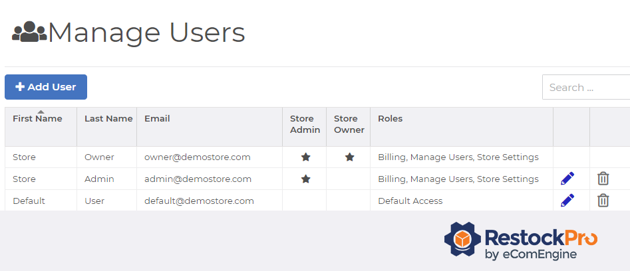Select the owner@demostore.com email cell

click(198, 157)
